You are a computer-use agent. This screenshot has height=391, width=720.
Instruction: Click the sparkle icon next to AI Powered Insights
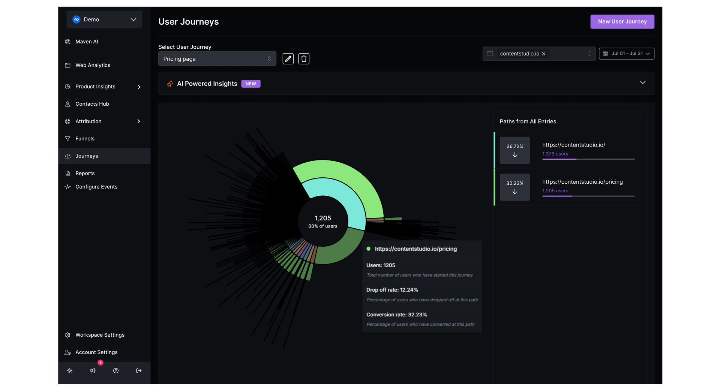tap(170, 84)
